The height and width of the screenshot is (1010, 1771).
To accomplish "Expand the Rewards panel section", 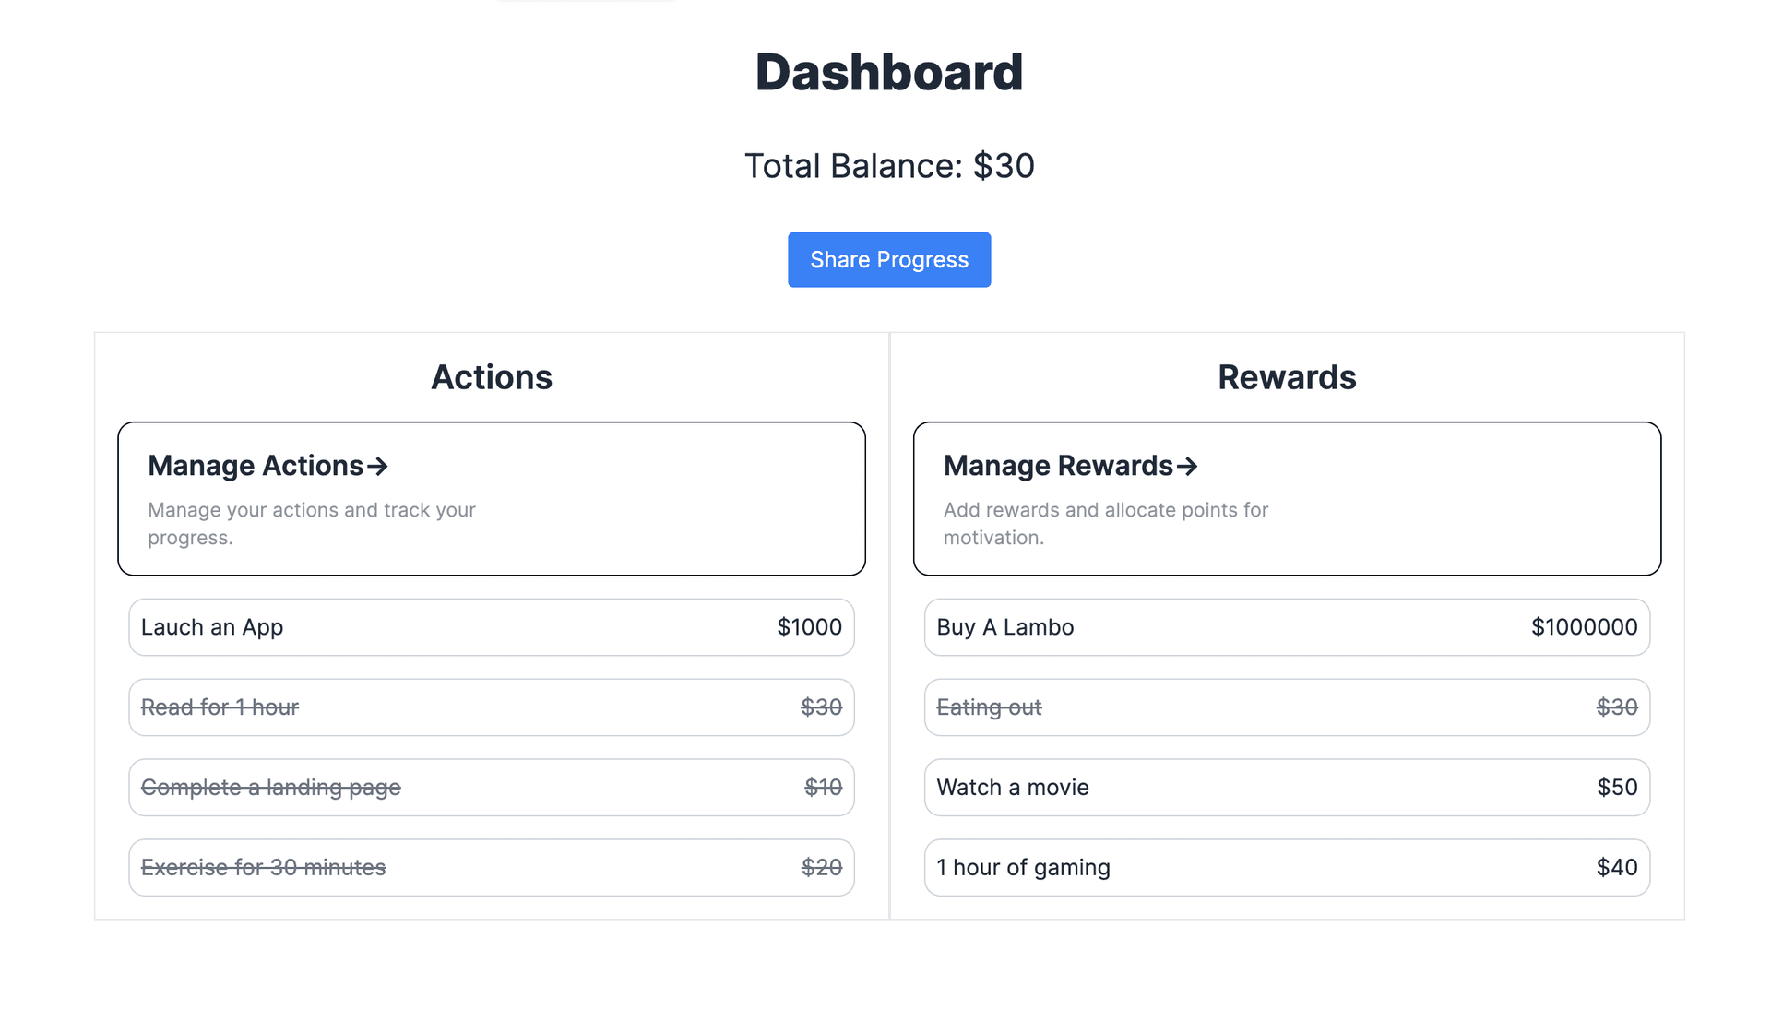I will tap(1069, 465).
